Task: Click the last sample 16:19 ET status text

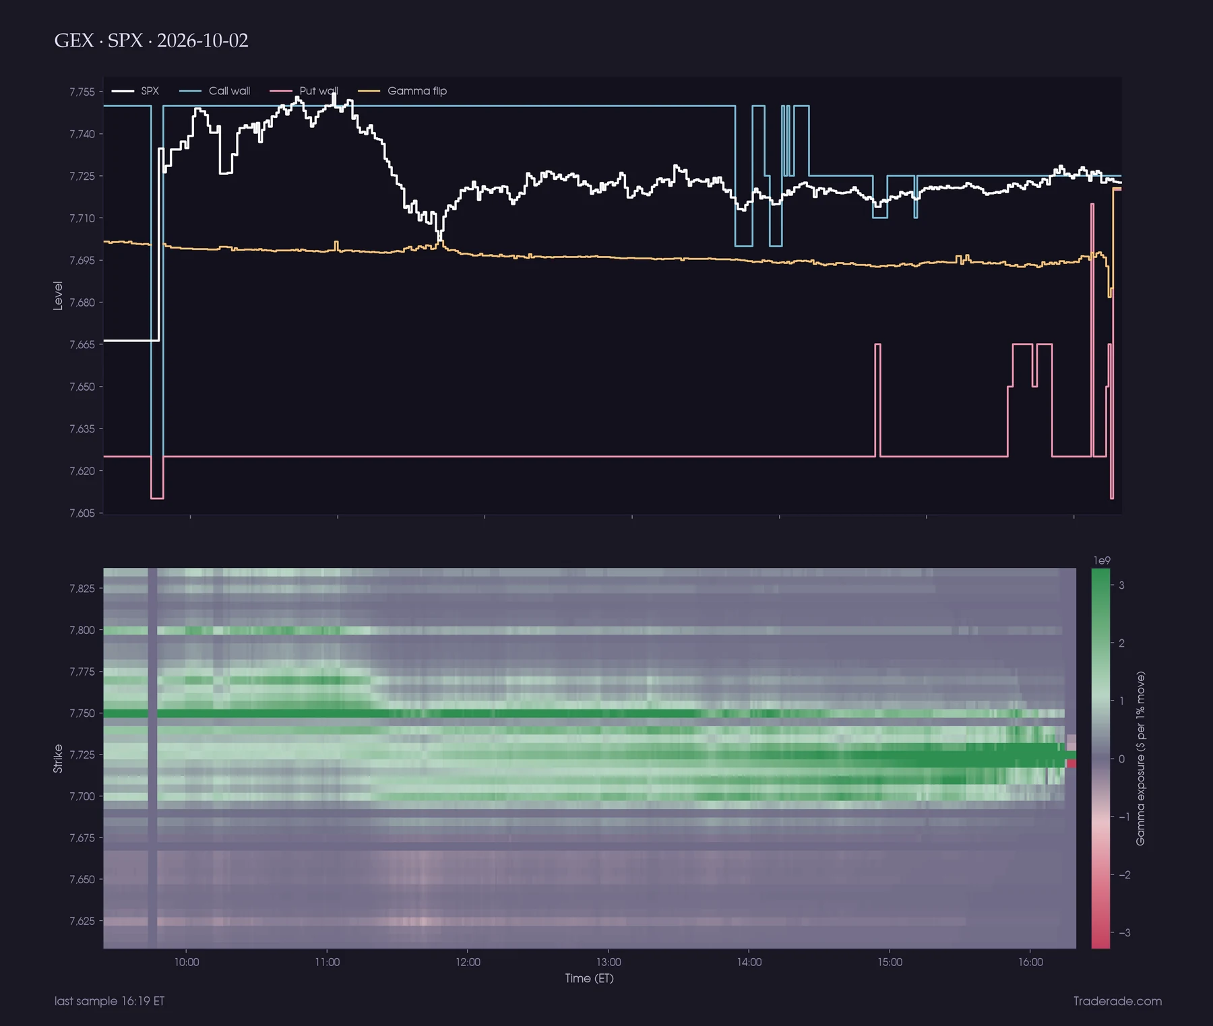Action: (109, 1001)
